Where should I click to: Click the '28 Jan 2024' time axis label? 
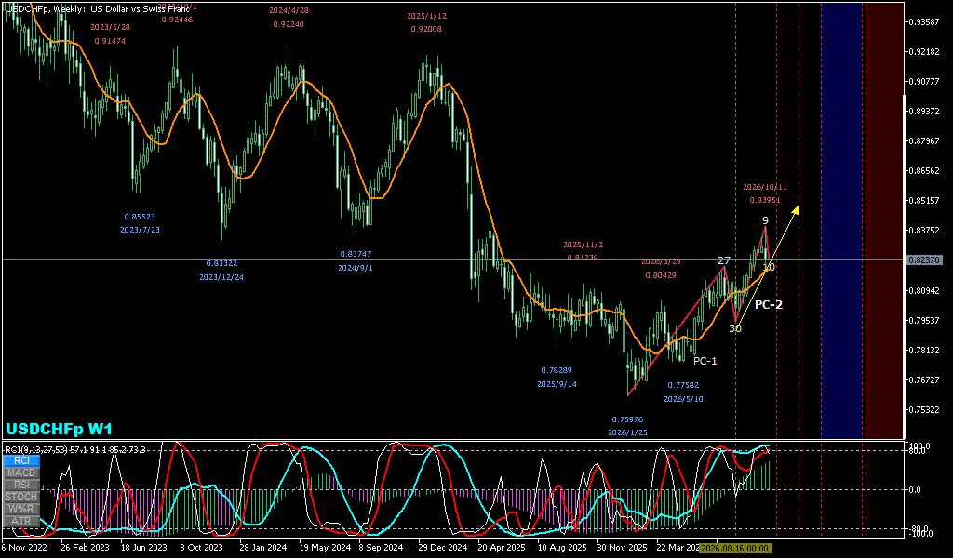coord(262,547)
